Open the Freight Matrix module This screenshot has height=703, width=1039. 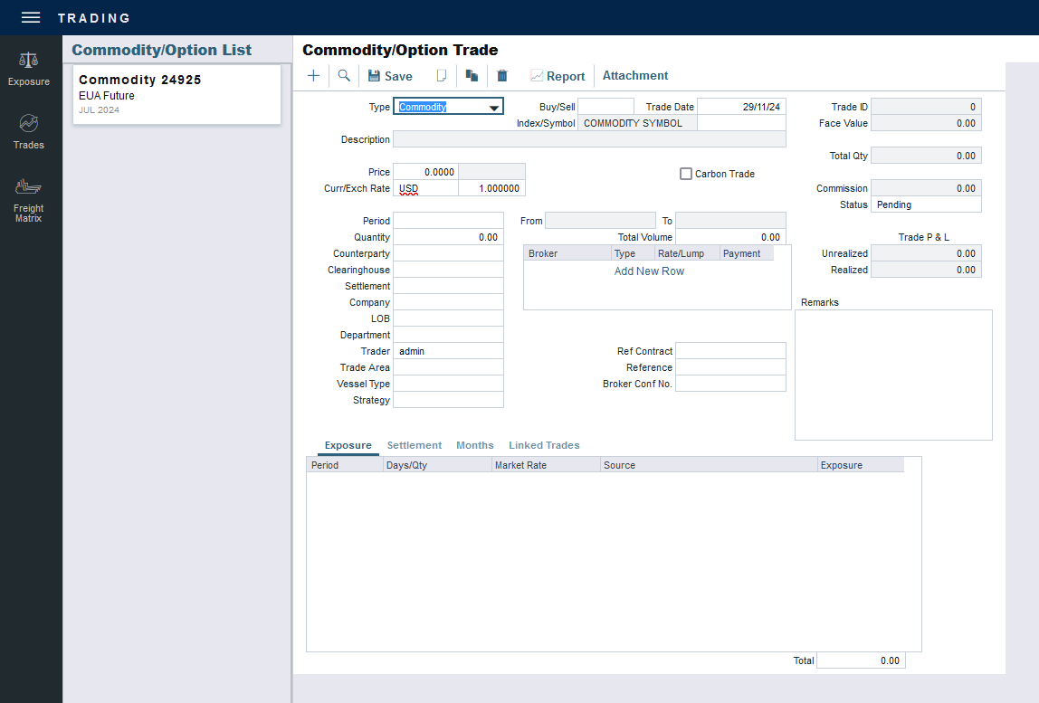(29, 200)
